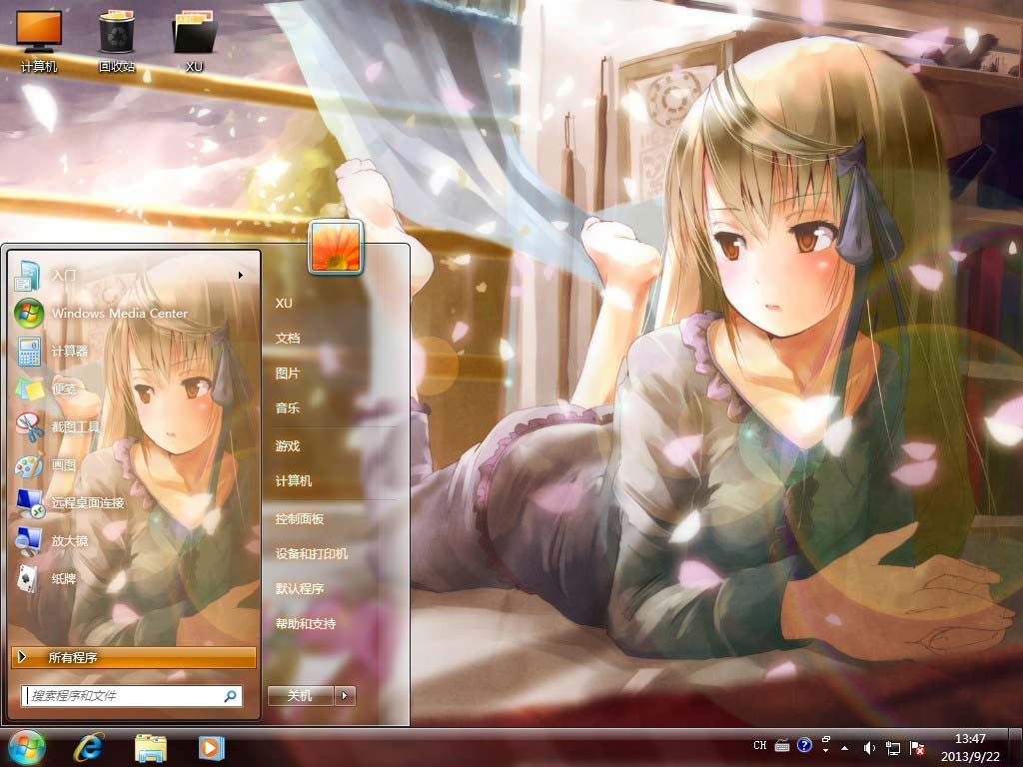Expand All Programs (所有程序) list
The height and width of the screenshot is (767, 1023).
(x=133, y=657)
